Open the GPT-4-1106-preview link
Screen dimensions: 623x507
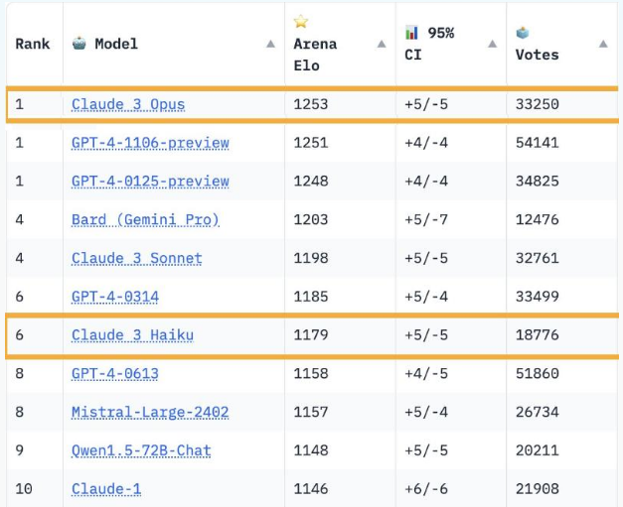pos(150,143)
